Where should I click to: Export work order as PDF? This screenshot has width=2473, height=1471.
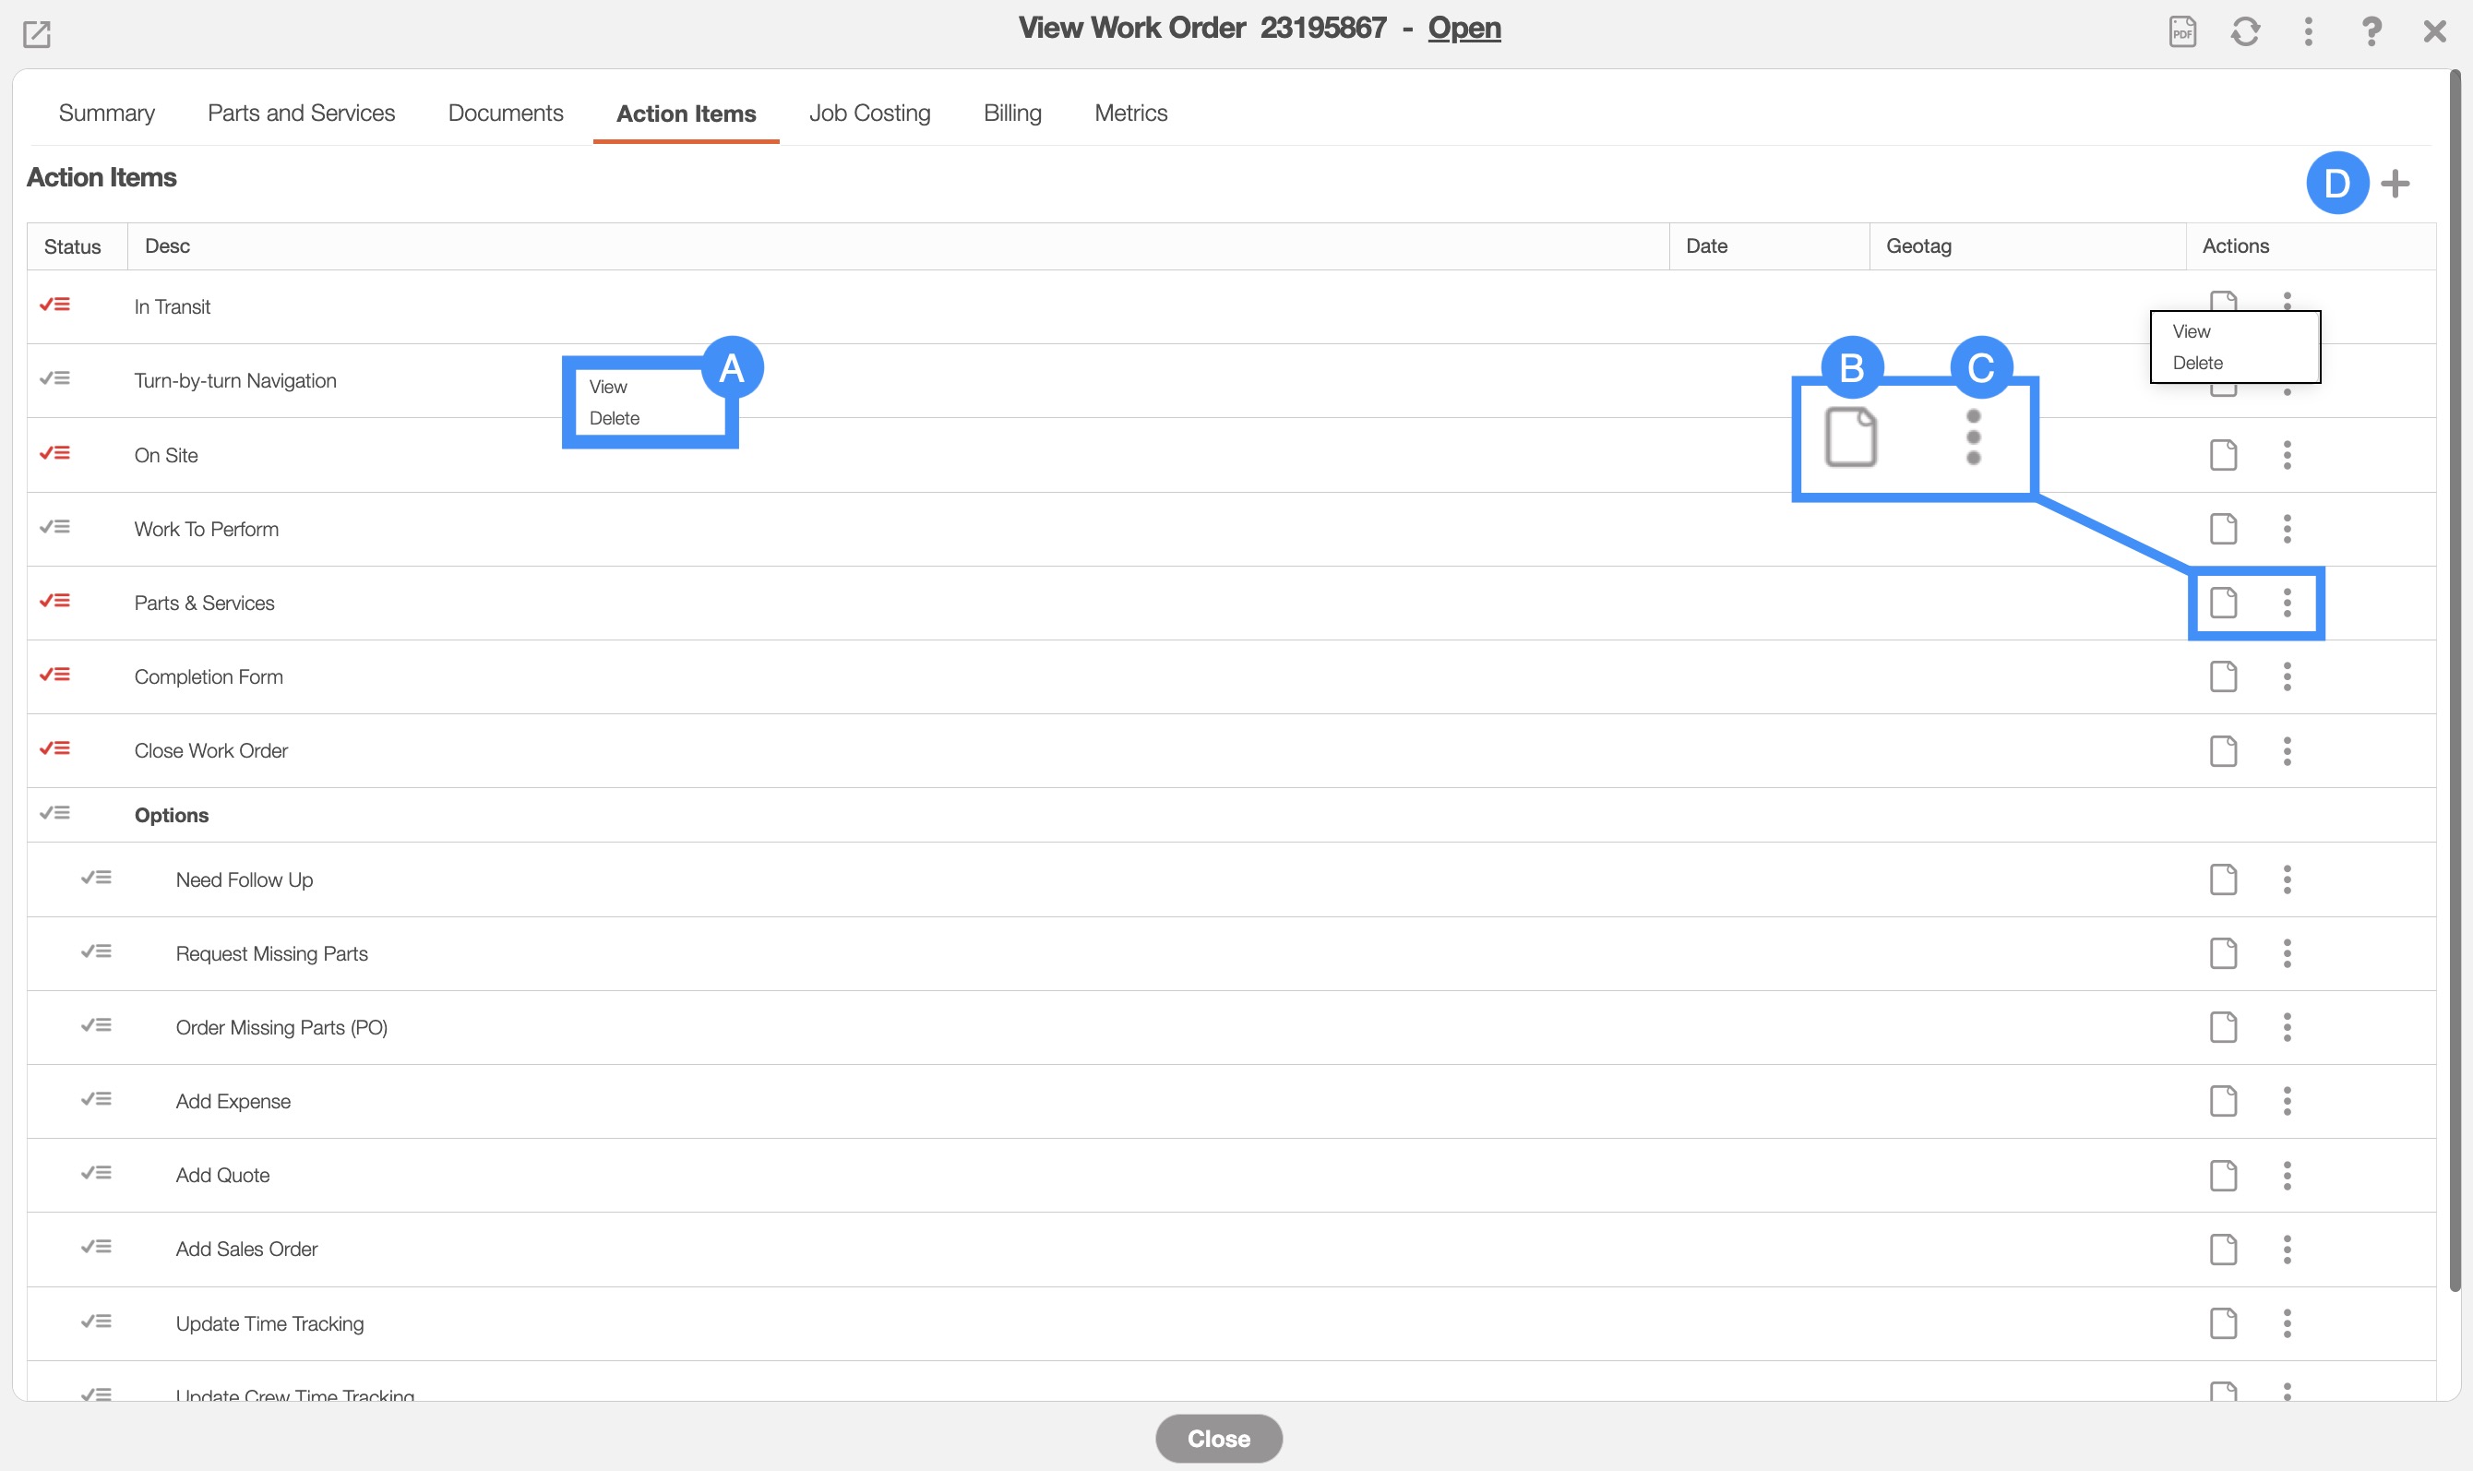coord(2181,31)
